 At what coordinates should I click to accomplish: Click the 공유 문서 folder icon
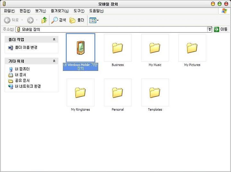(11, 81)
